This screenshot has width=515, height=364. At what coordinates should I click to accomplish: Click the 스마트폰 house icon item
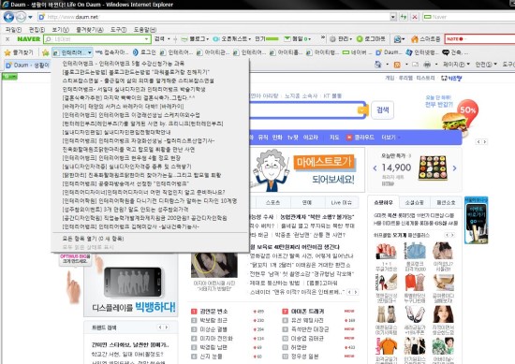click(425, 39)
